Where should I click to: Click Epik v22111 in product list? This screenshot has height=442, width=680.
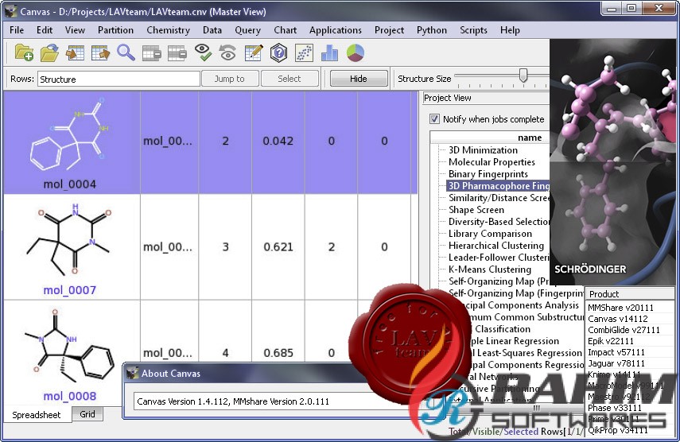click(x=611, y=341)
